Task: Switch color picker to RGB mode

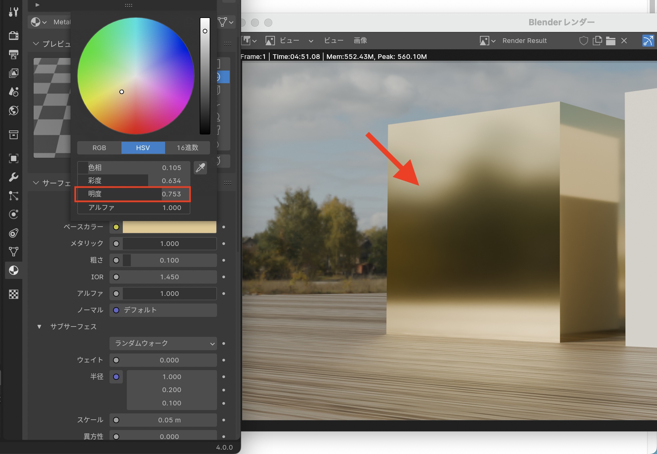Action: 99,148
